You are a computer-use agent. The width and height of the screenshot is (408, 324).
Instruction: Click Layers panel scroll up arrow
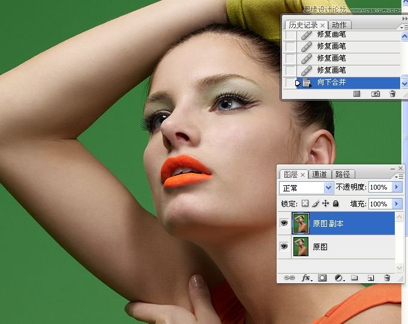pyautogui.click(x=399, y=217)
